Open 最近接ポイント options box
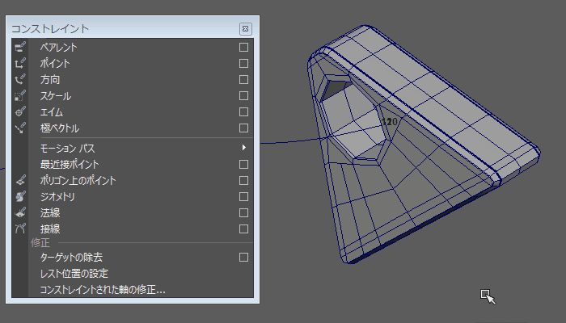 coord(243,165)
